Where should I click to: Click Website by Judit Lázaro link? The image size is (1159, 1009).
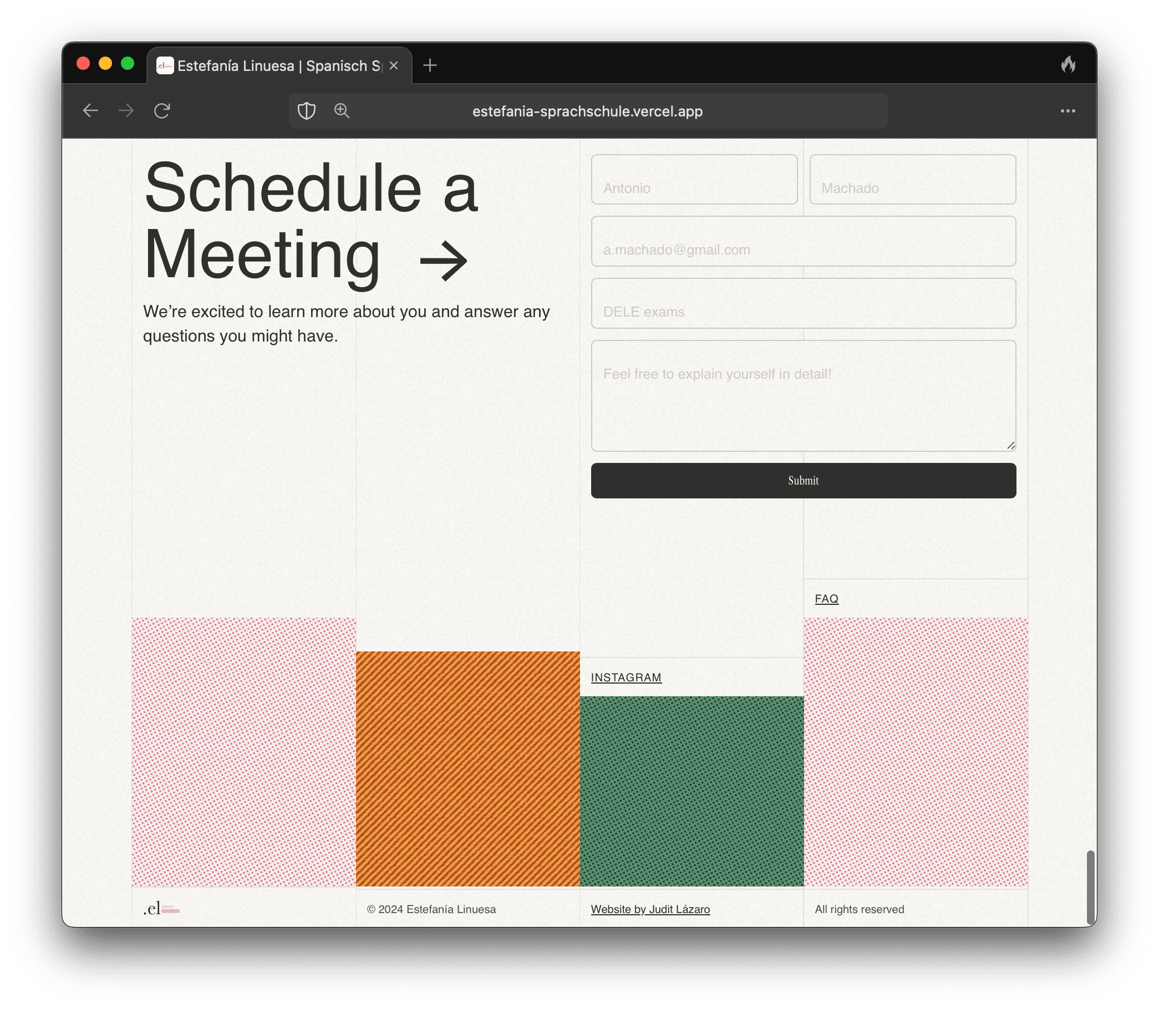click(x=650, y=909)
